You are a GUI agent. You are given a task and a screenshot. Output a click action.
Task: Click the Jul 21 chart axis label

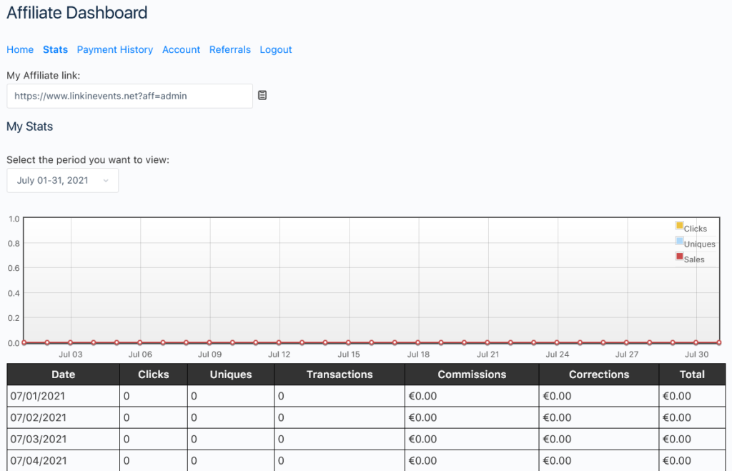[488, 355]
